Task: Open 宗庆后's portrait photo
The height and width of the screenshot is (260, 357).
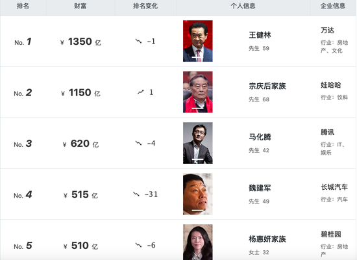Action: pyautogui.click(x=197, y=92)
